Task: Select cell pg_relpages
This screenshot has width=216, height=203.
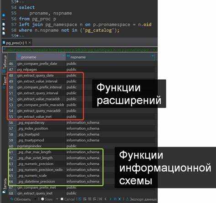Action: coord(27,70)
